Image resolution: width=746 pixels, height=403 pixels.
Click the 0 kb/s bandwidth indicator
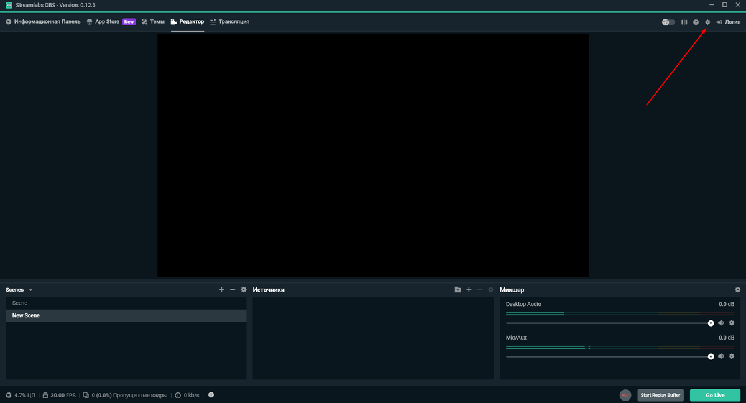tap(186, 395)
